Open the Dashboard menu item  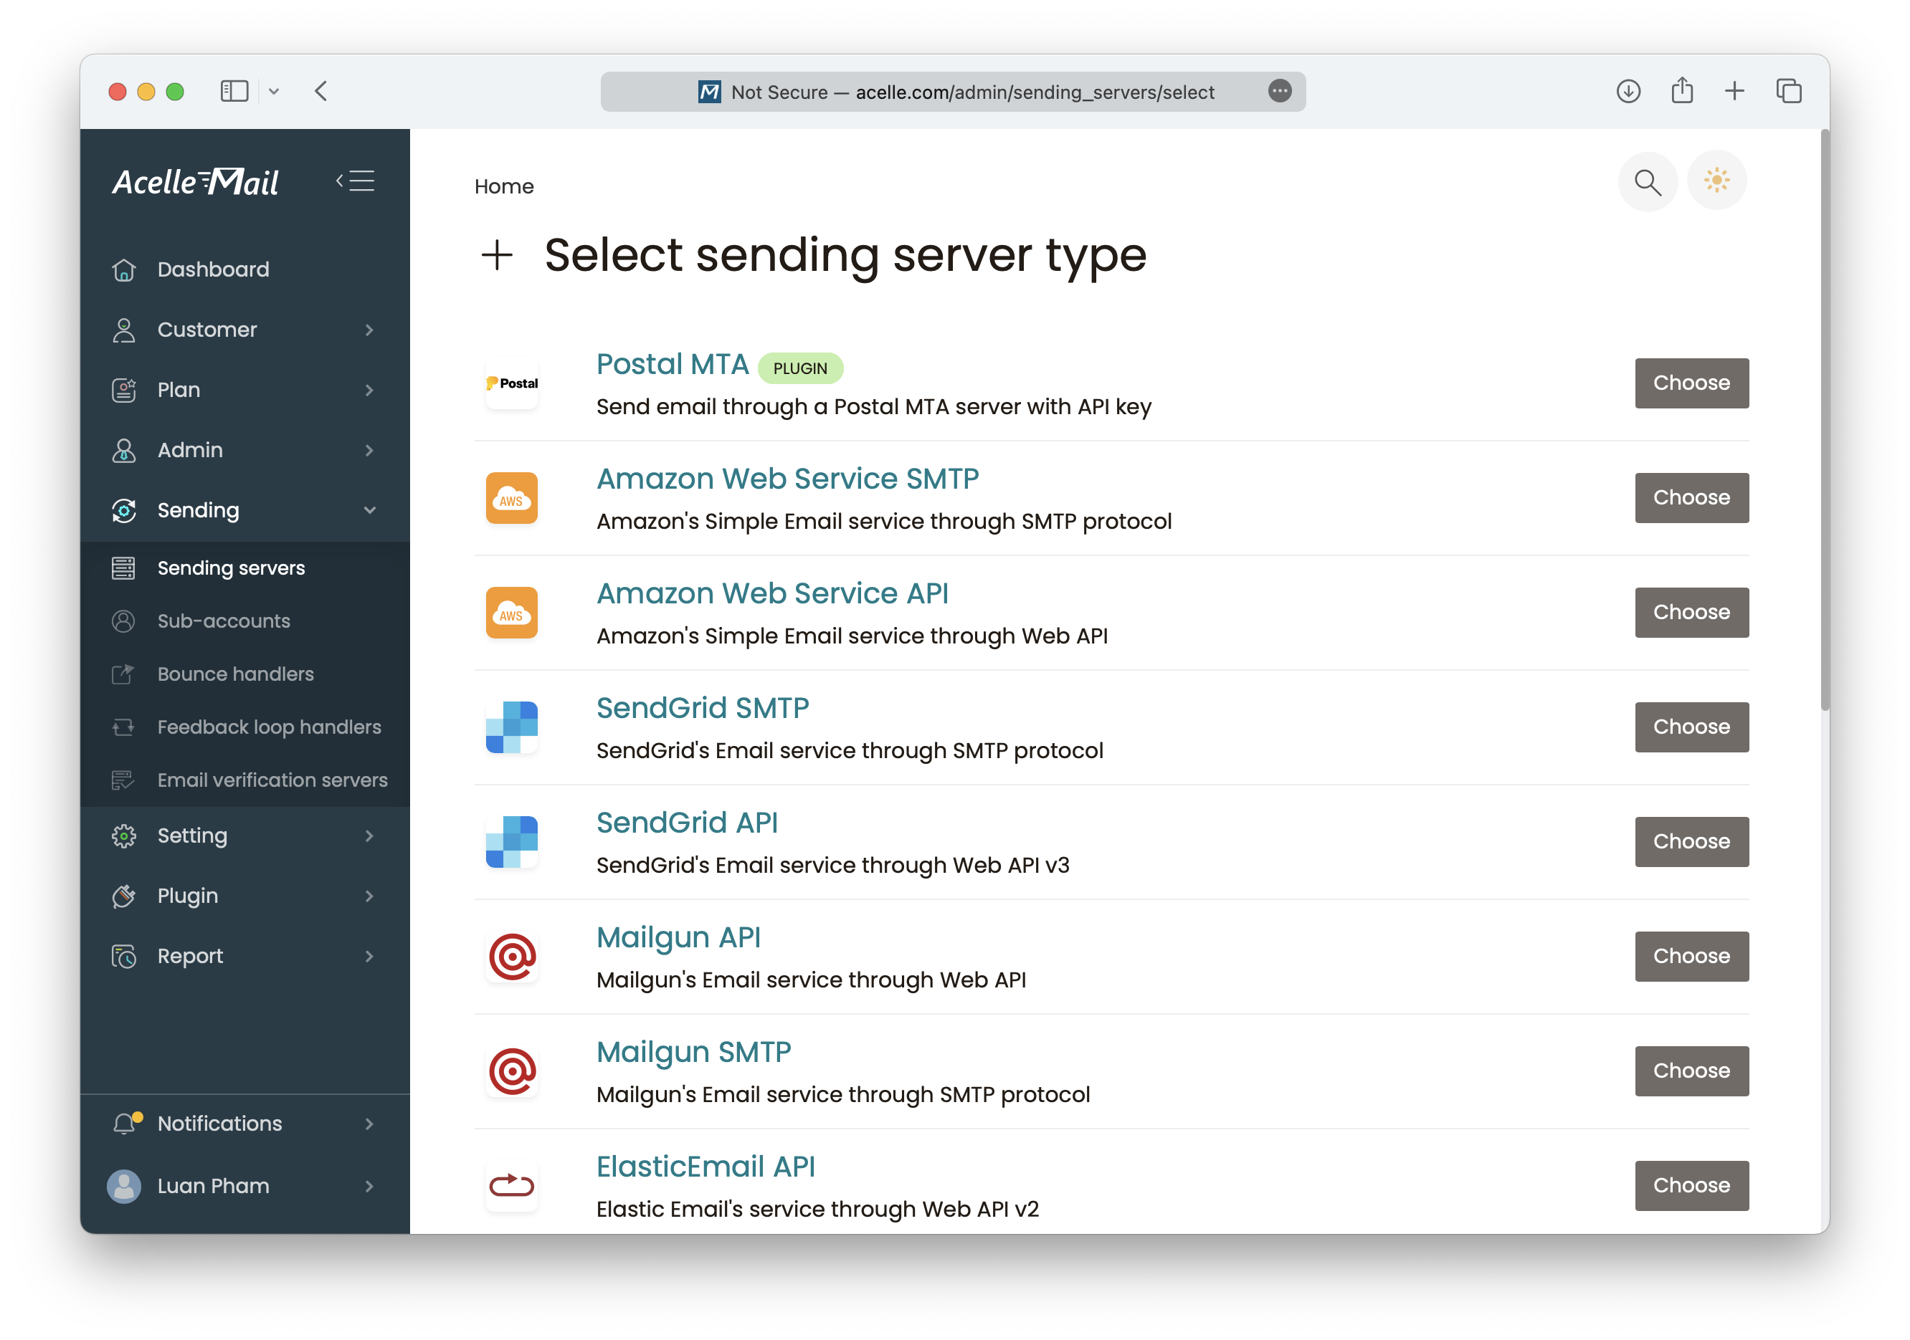[x=244, y=269]
